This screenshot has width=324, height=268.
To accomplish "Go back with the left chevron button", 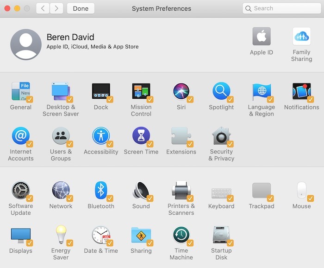I will pos(43,8).
